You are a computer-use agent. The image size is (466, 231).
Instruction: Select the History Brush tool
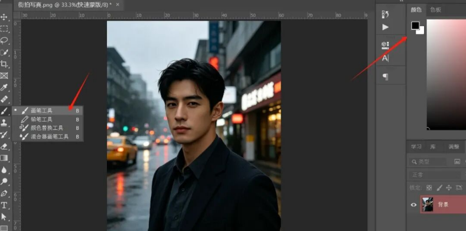point(4,135)
